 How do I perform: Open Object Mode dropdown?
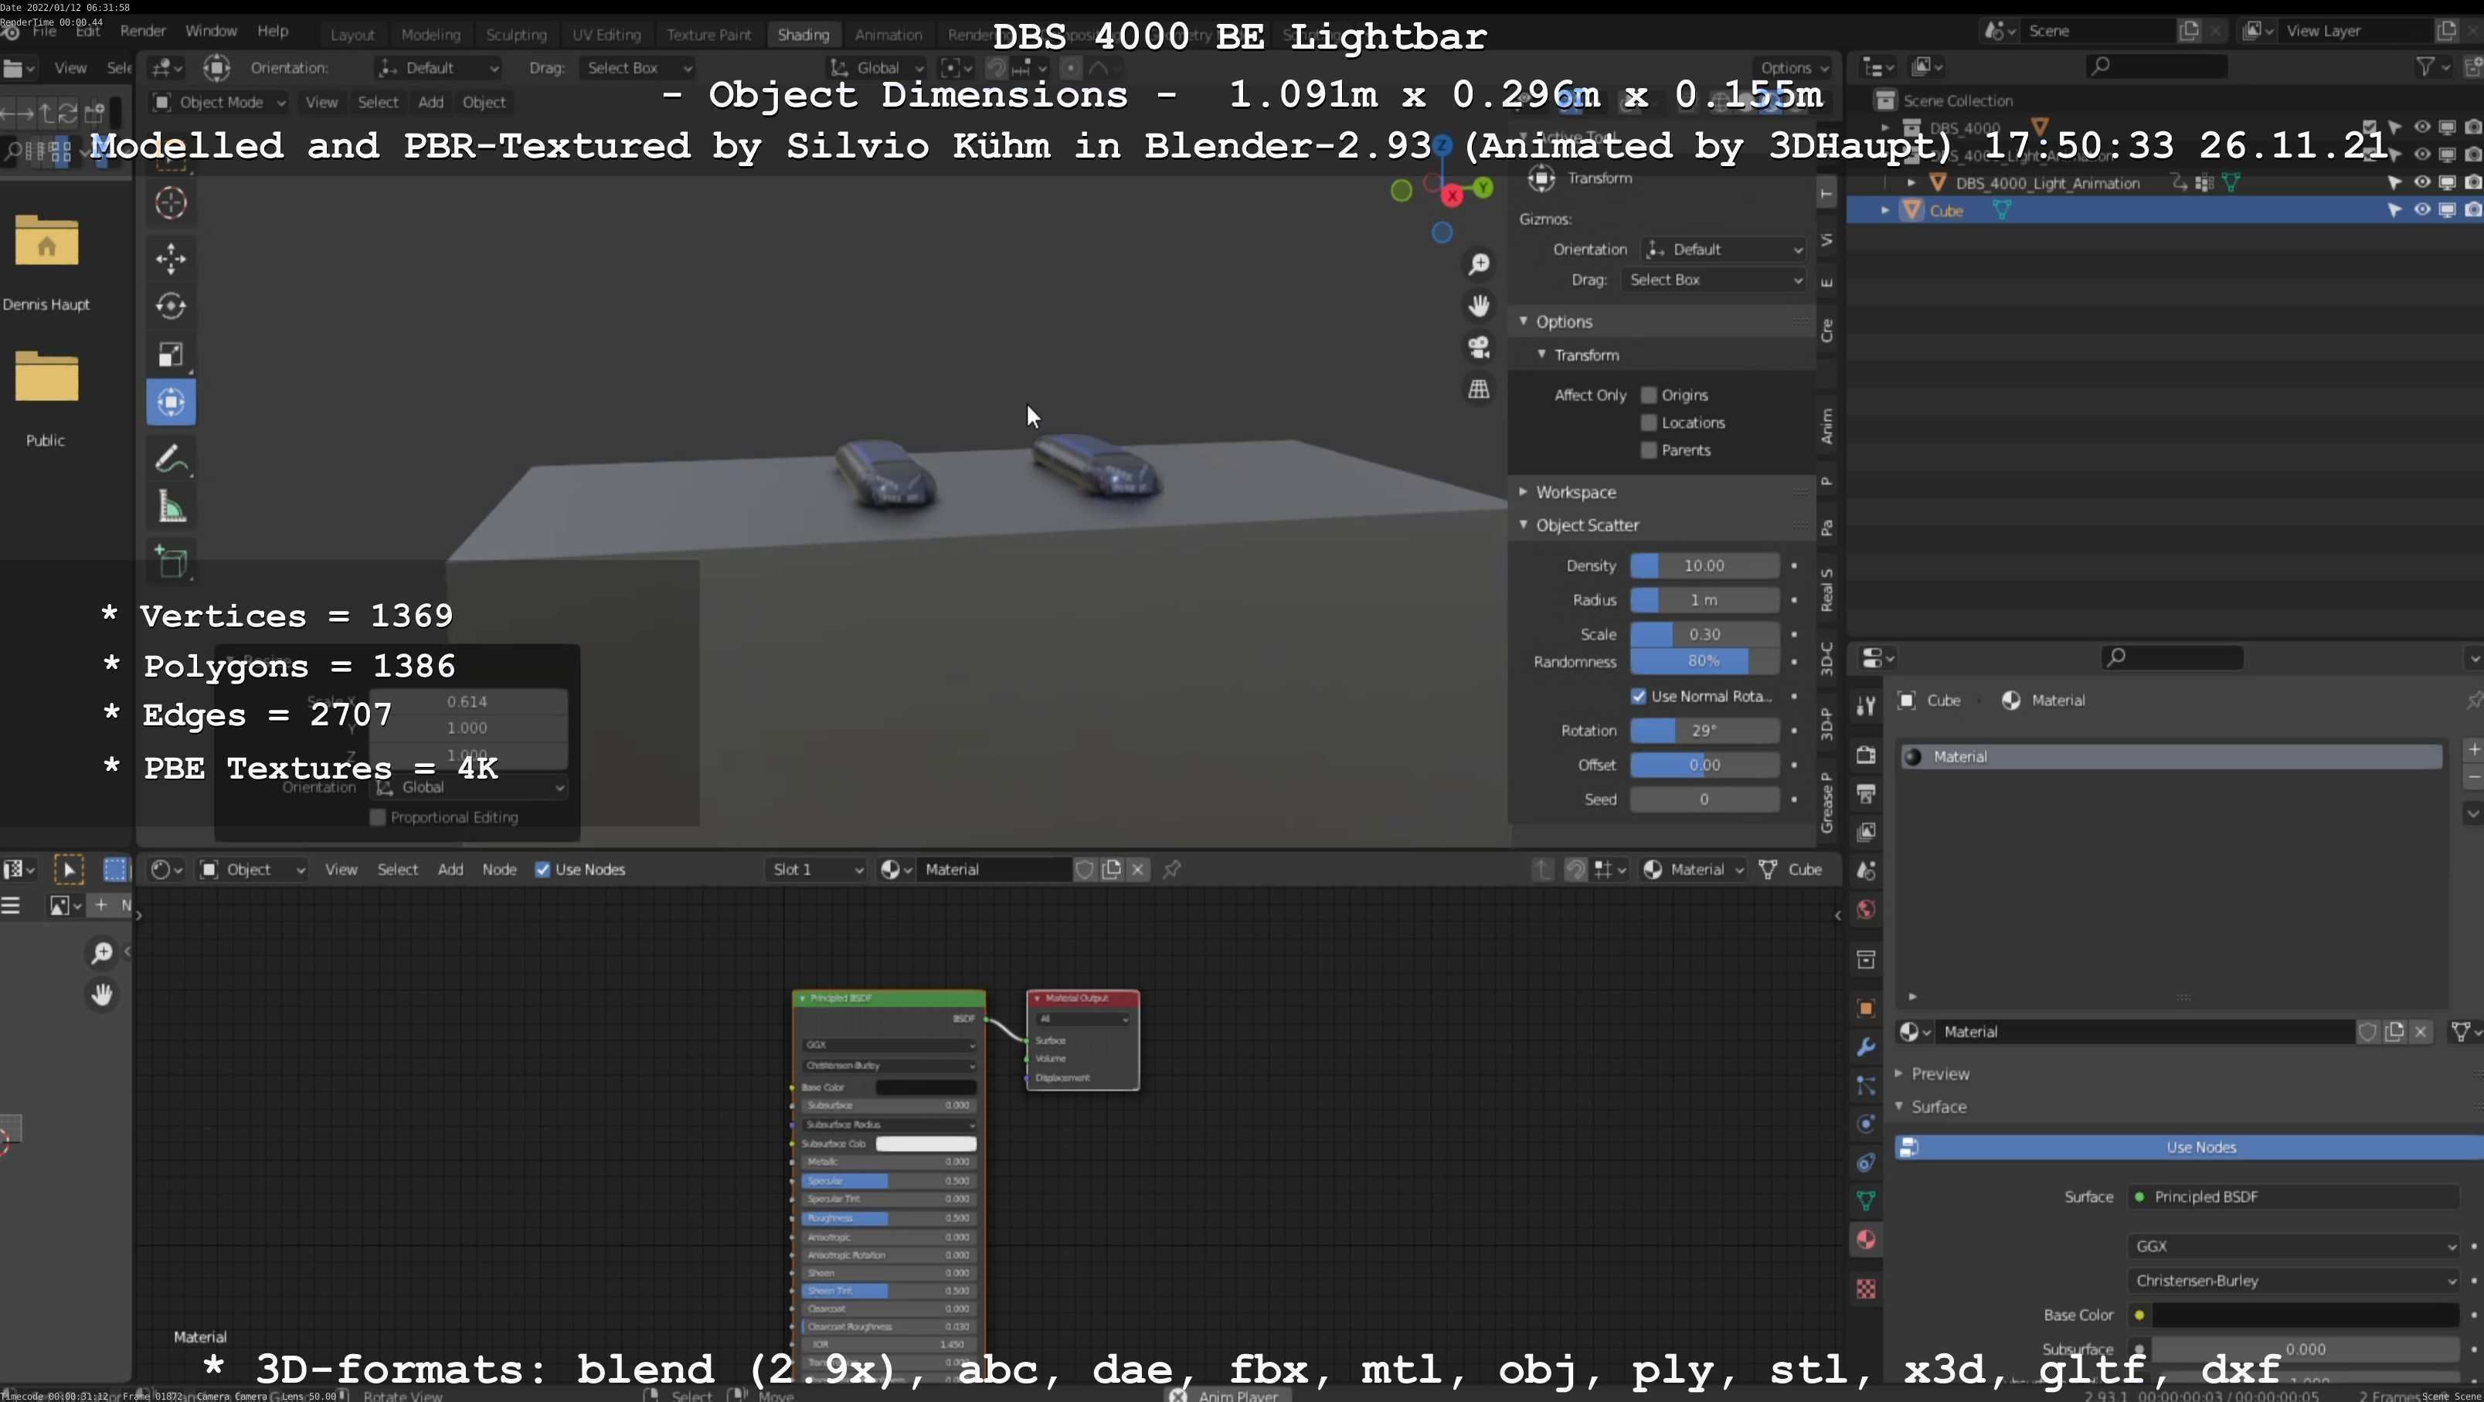tap(220, 102)
